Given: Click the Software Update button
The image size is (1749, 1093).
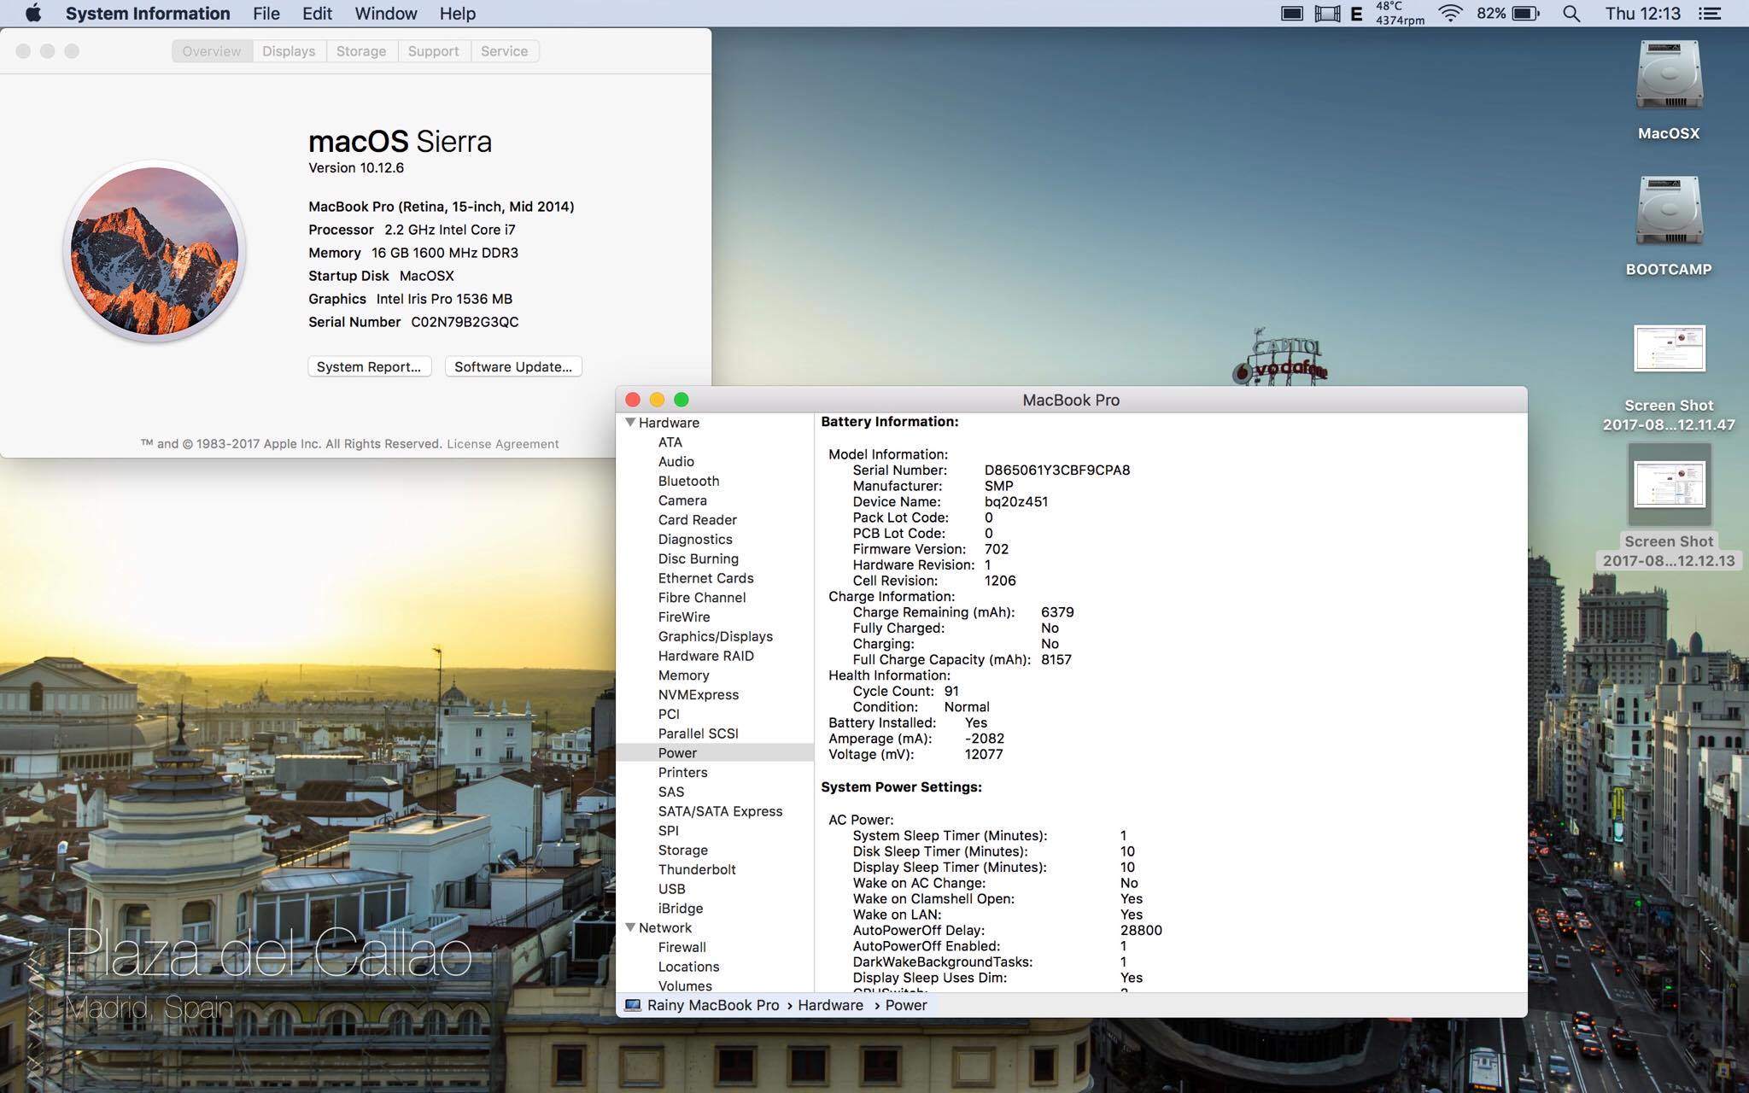Looking at the screenshot, I should click(513, 366).
